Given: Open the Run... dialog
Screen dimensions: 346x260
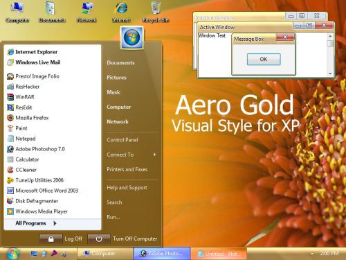Looking at the screenshot, I should coord(113,217).
